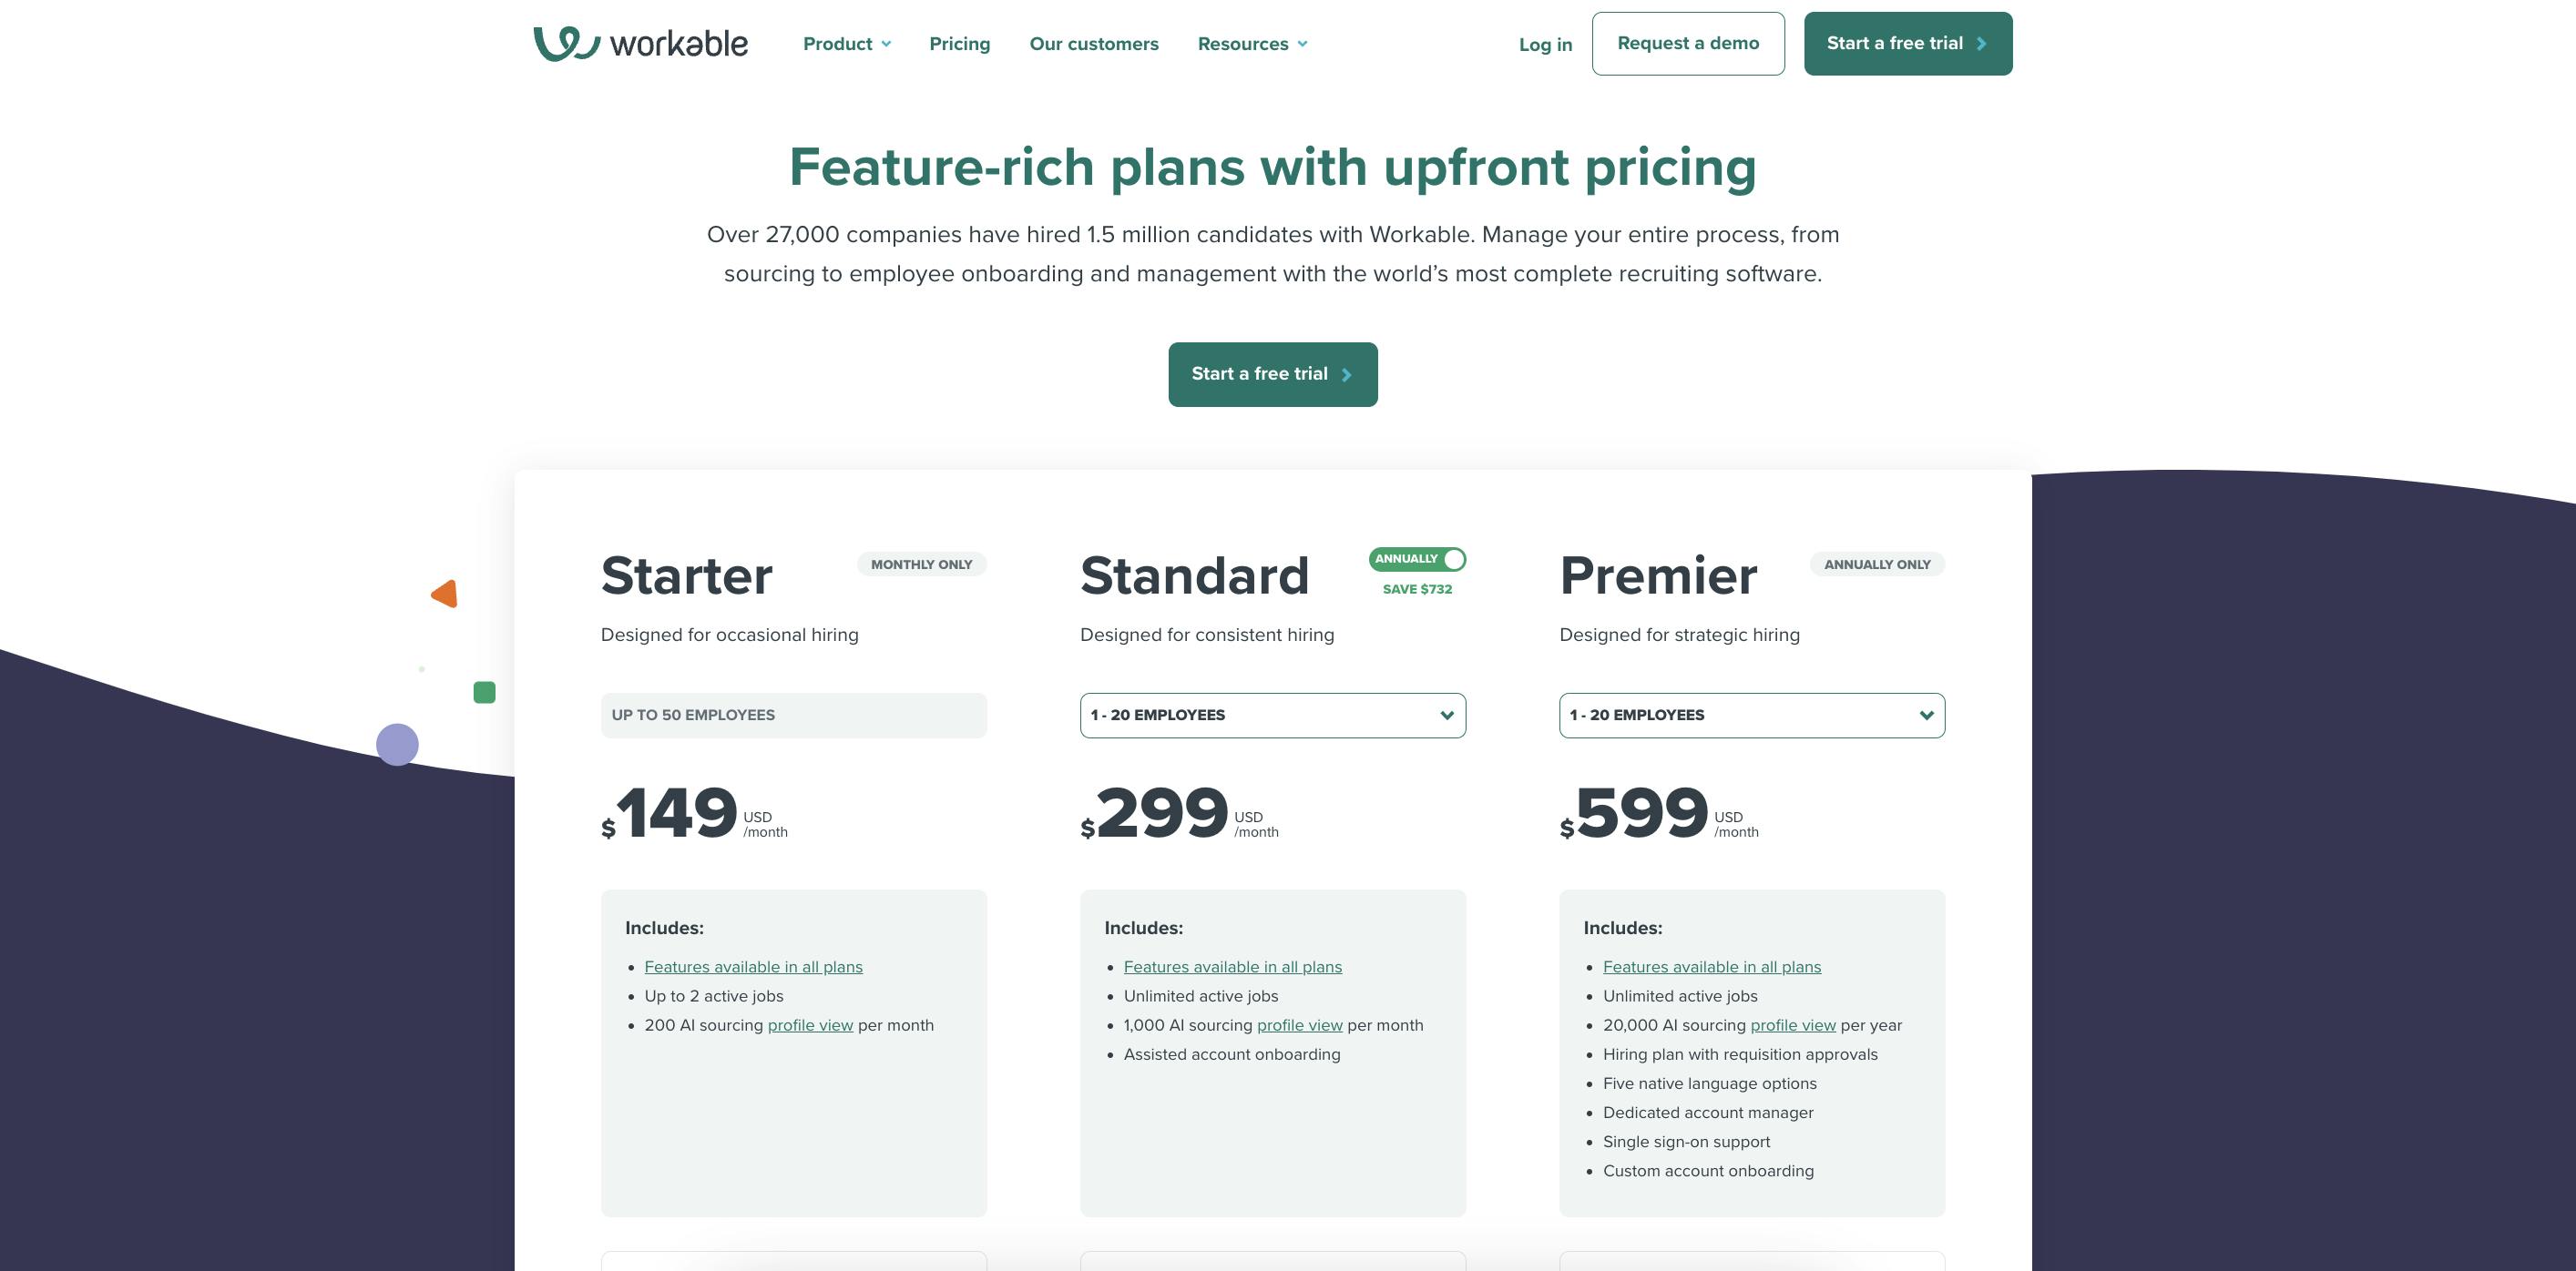Click the Request a demo button

click(x=1688, y=44)
